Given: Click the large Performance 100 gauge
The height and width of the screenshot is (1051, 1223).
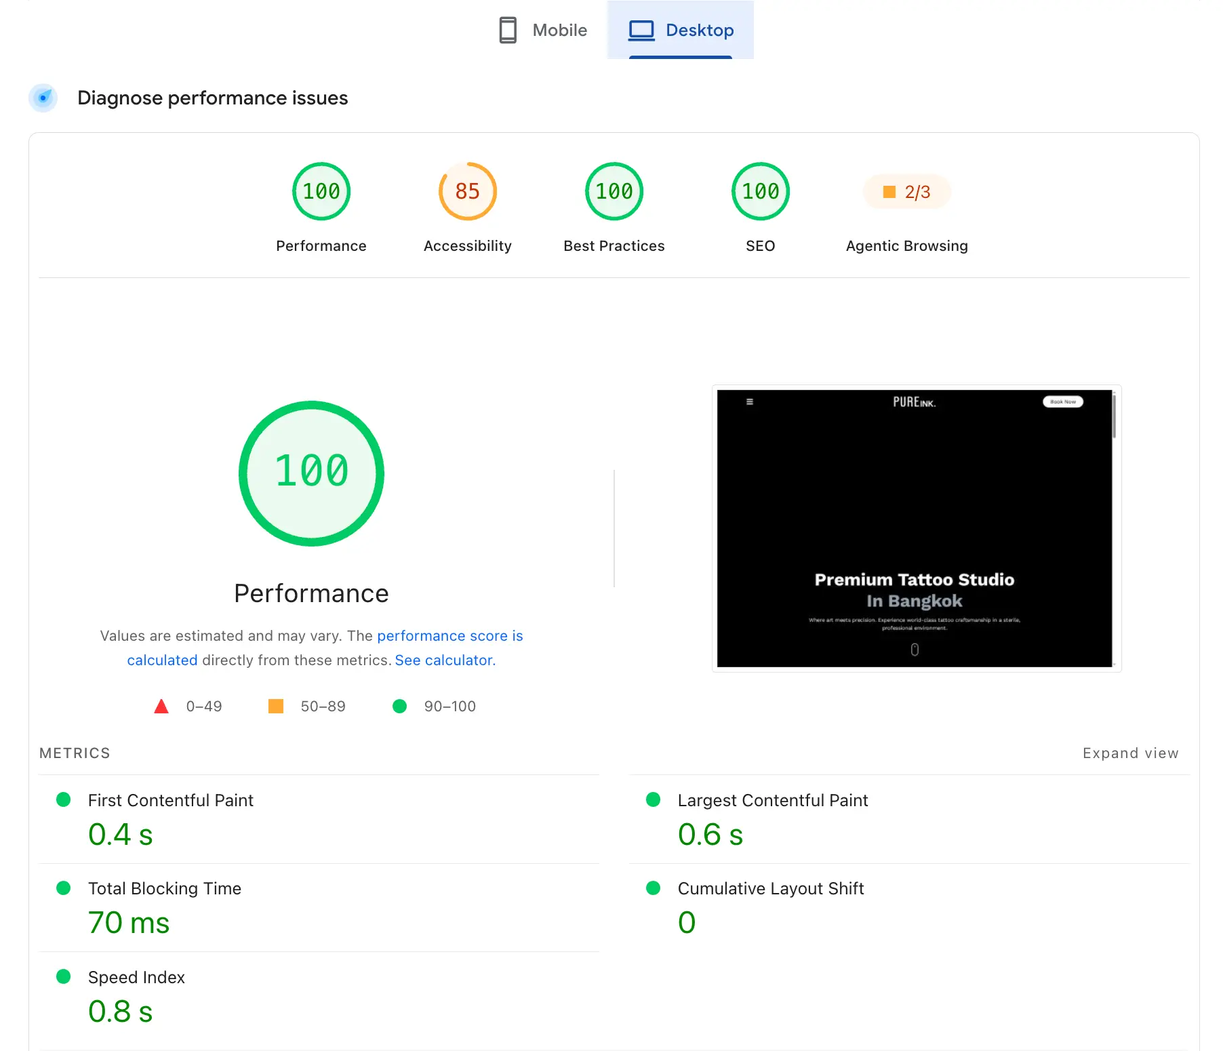Looking at the screenshot, I should tap(312, 473).
